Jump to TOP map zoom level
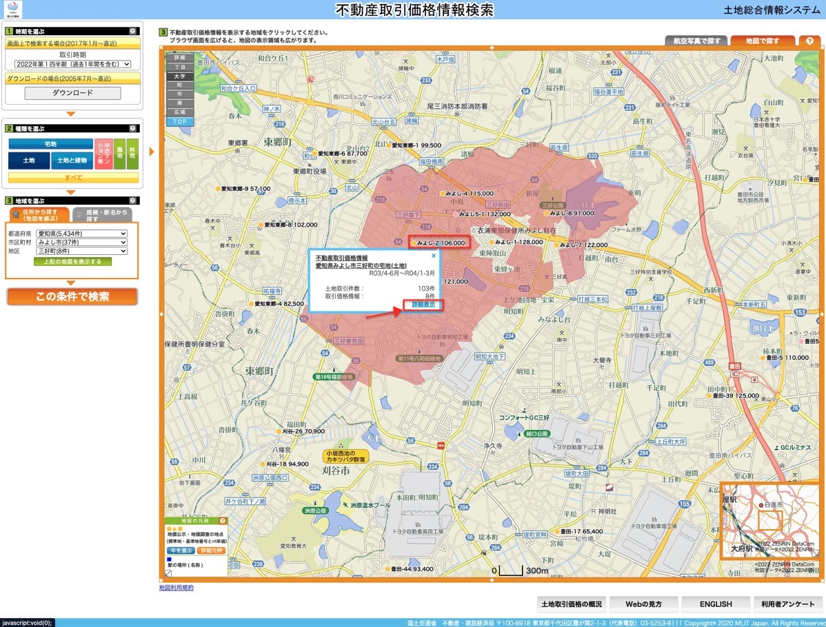This screenshot has width=826, height=627. pyautogui.click(x=180, y=121)
